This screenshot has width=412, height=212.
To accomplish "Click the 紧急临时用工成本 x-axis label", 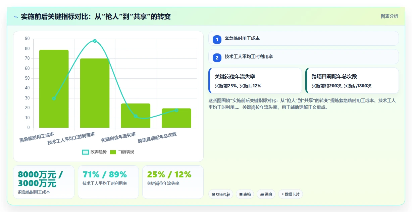I will pyautogui.click(x=37, y=137).
